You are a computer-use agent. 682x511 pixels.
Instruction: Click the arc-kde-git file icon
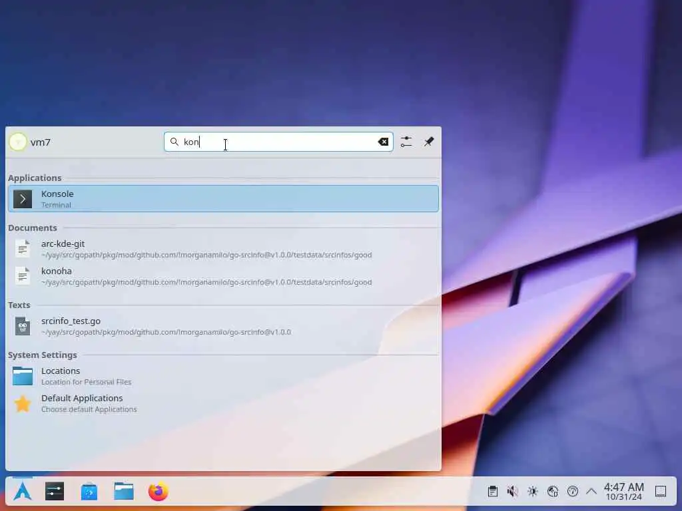click(23, 249)
